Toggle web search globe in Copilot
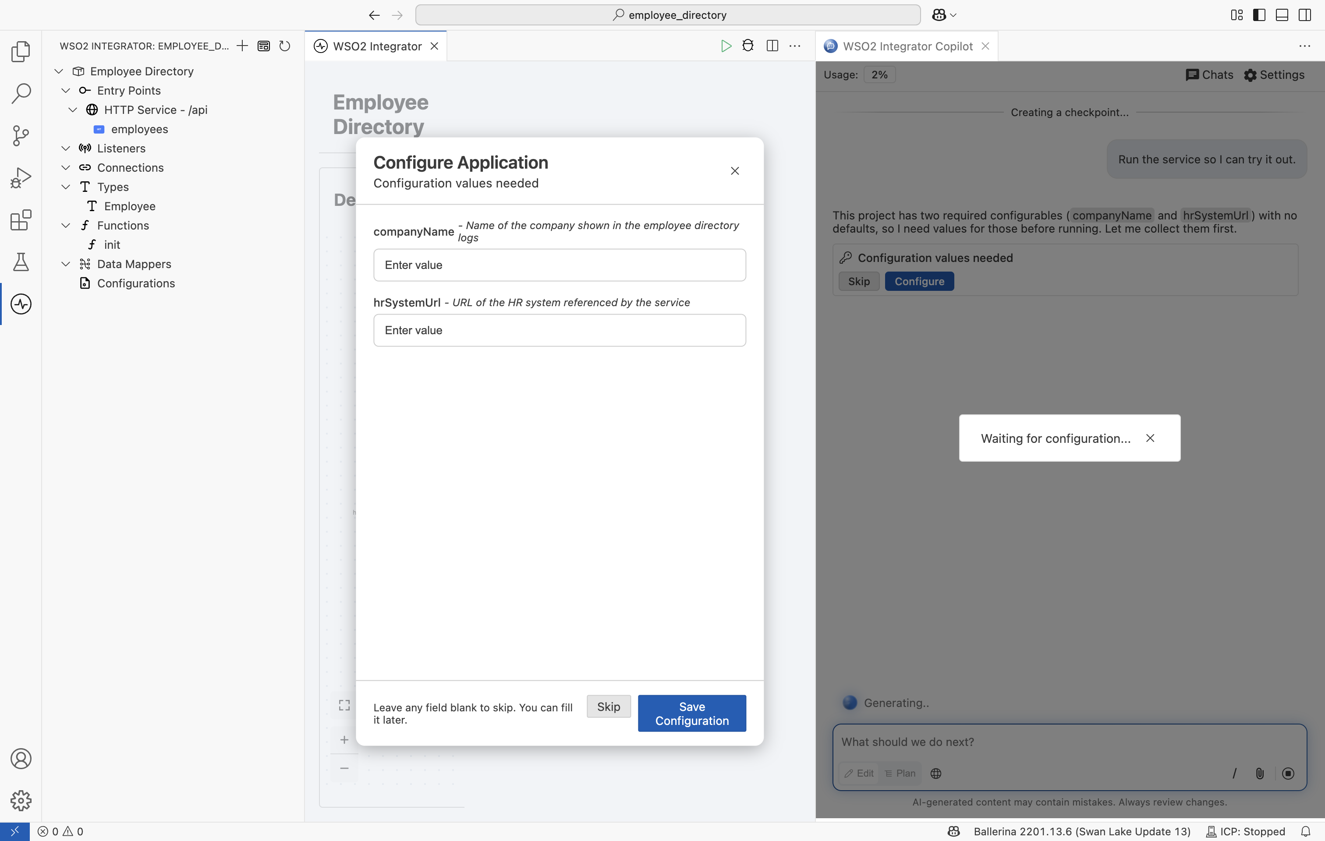The width and height of the screenshot is (1325, 841). pyautogui.click(x=936, y=774)
